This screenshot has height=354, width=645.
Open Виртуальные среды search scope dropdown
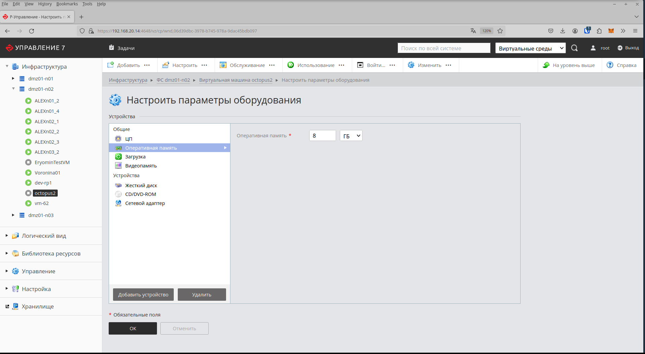pos(530,48)
